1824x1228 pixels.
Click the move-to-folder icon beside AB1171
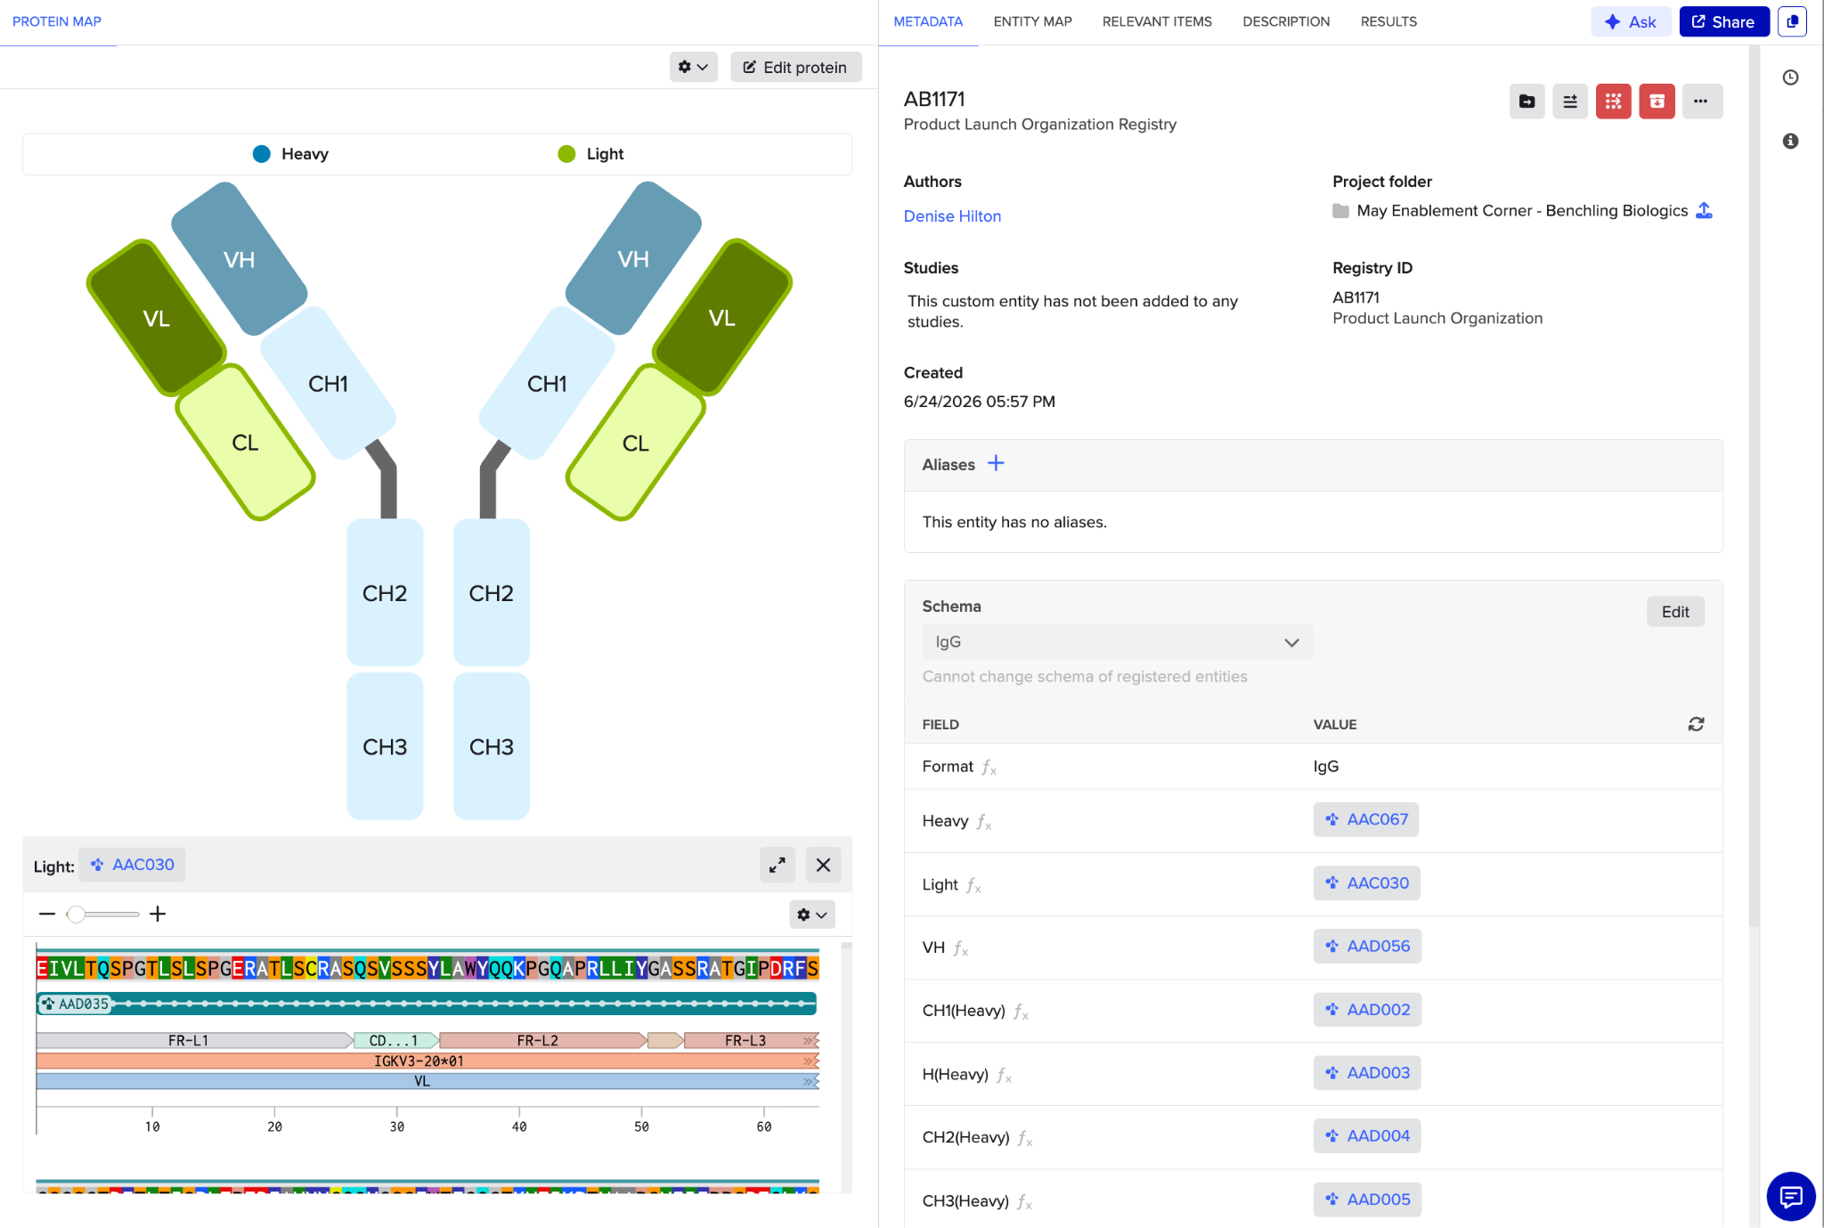(x=1527, y=102)
